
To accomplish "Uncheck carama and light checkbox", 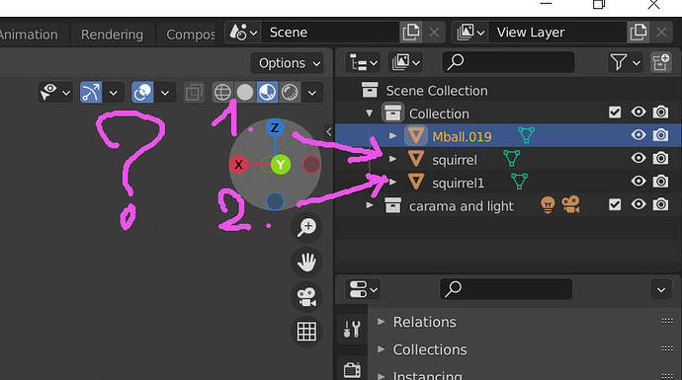I will [615, 204].
